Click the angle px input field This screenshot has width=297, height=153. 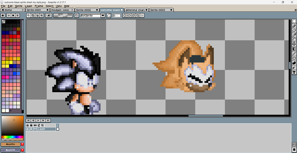coord(117,16)
